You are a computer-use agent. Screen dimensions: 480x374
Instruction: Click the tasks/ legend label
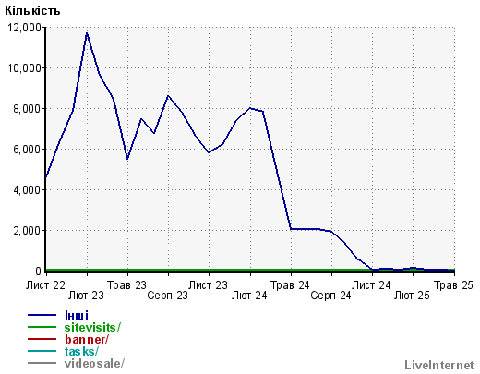pyautogui.click(x=81, y=351)
